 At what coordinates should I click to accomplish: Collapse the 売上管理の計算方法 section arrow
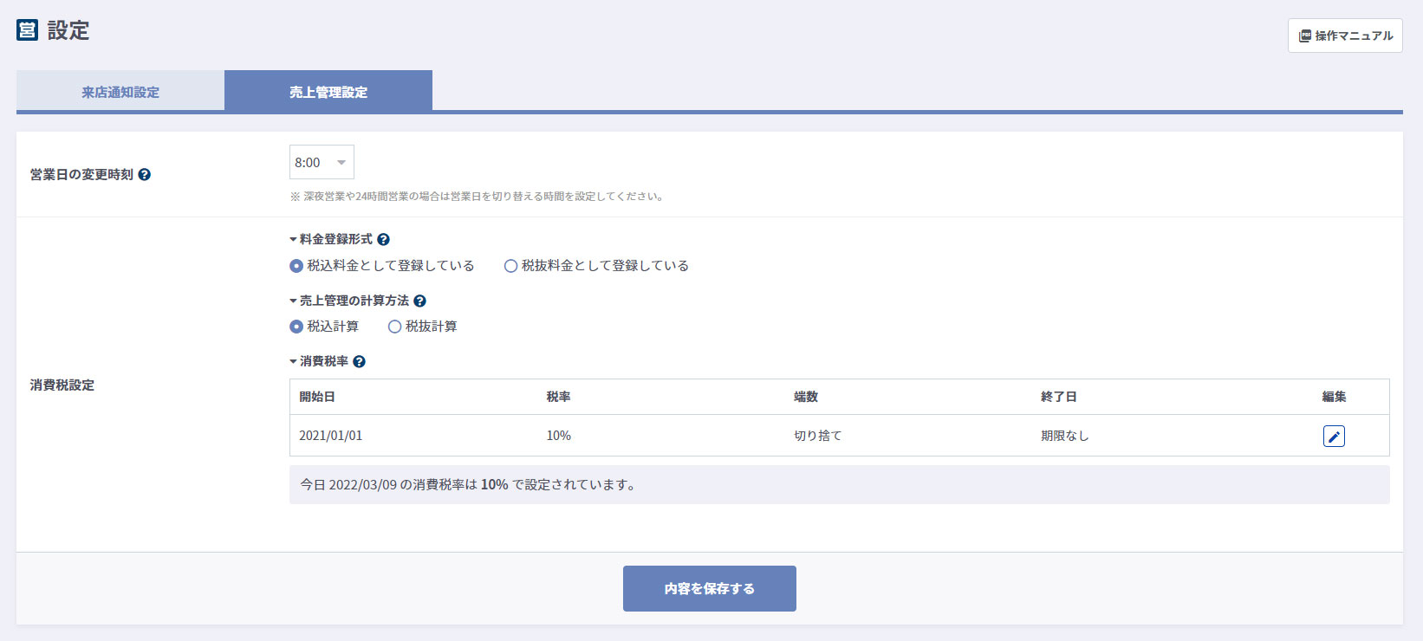[x=293, y=301]
